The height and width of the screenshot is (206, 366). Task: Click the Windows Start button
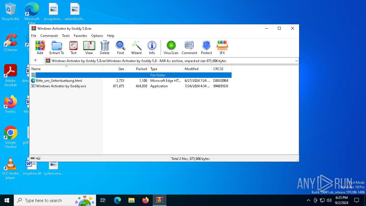click(x=7, y=200)
